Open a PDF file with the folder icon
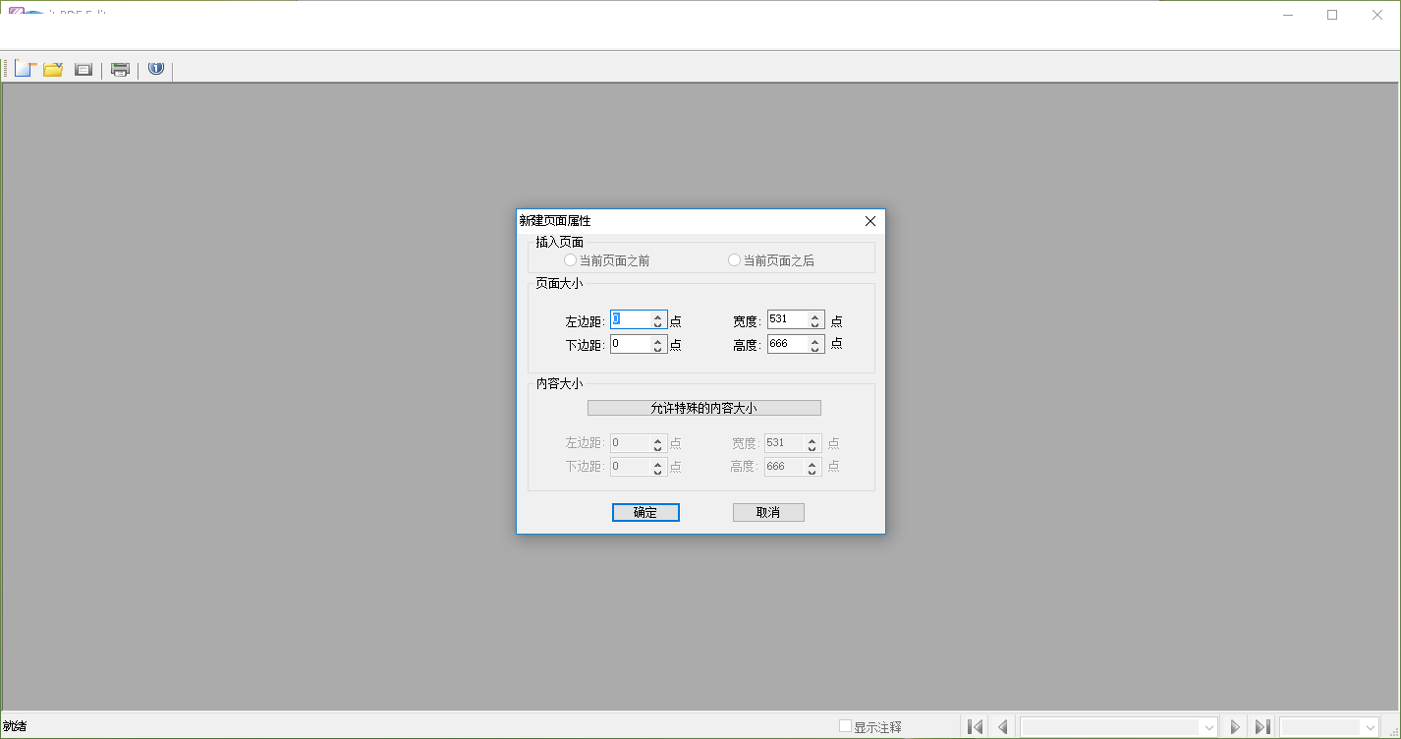The image size is (1401, 739). [53, 68]
